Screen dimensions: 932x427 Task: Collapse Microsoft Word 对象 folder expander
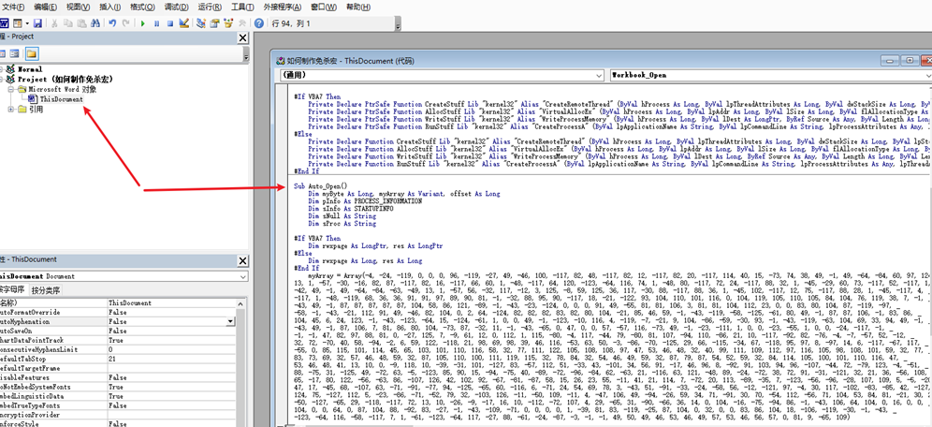point(10,89)
